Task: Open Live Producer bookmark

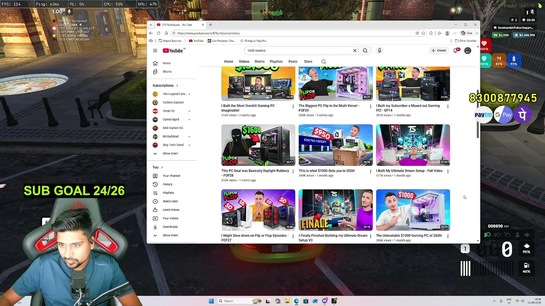Action: point(221,41)
